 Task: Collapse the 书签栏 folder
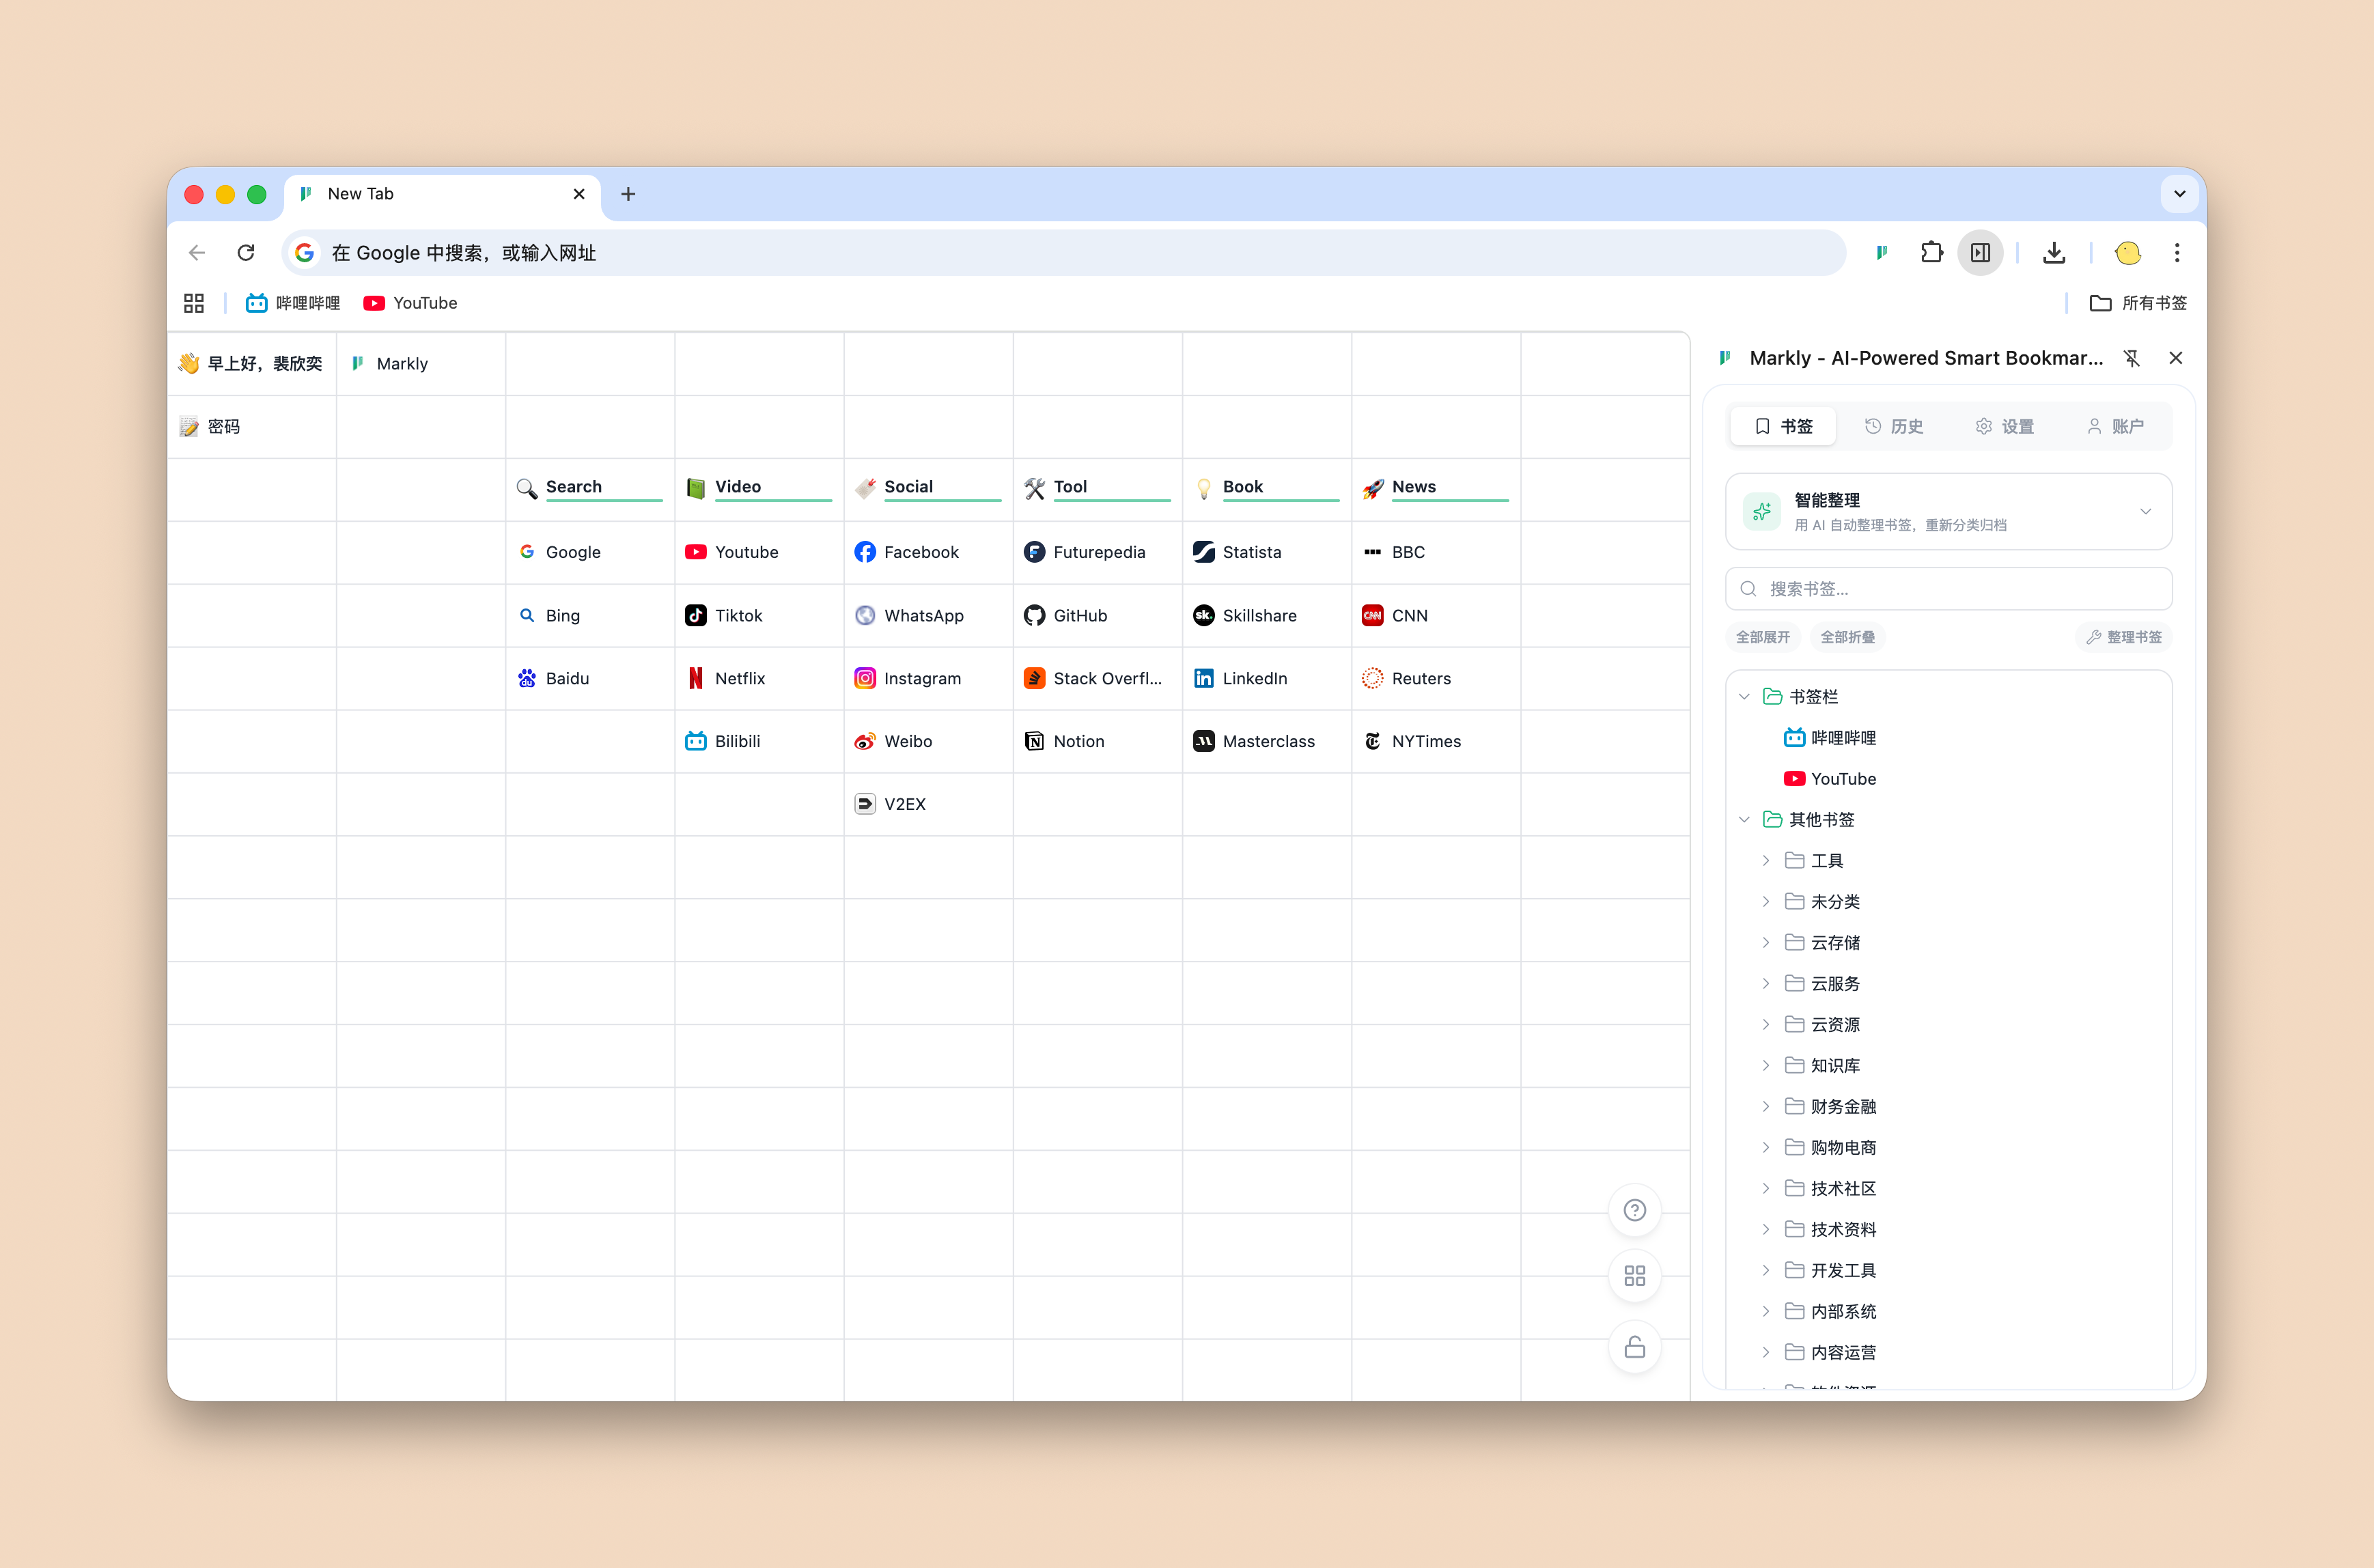pos(1744,696)
